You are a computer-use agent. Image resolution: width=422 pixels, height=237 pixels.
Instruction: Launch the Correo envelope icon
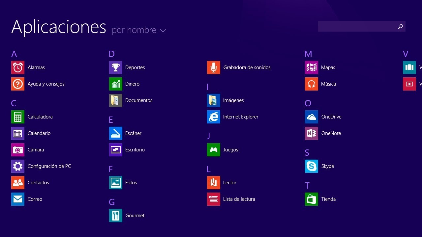pyautogui.click(x=18, y=199)
